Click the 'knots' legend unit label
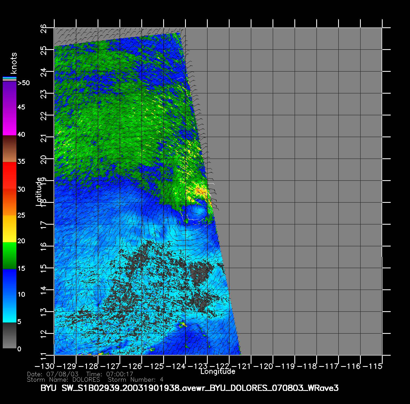 point(13,63)
